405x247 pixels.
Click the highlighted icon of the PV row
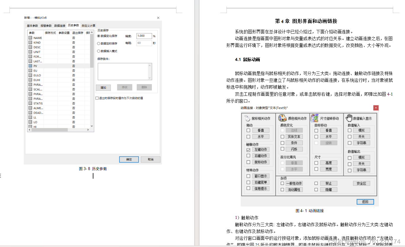point(30,66)
